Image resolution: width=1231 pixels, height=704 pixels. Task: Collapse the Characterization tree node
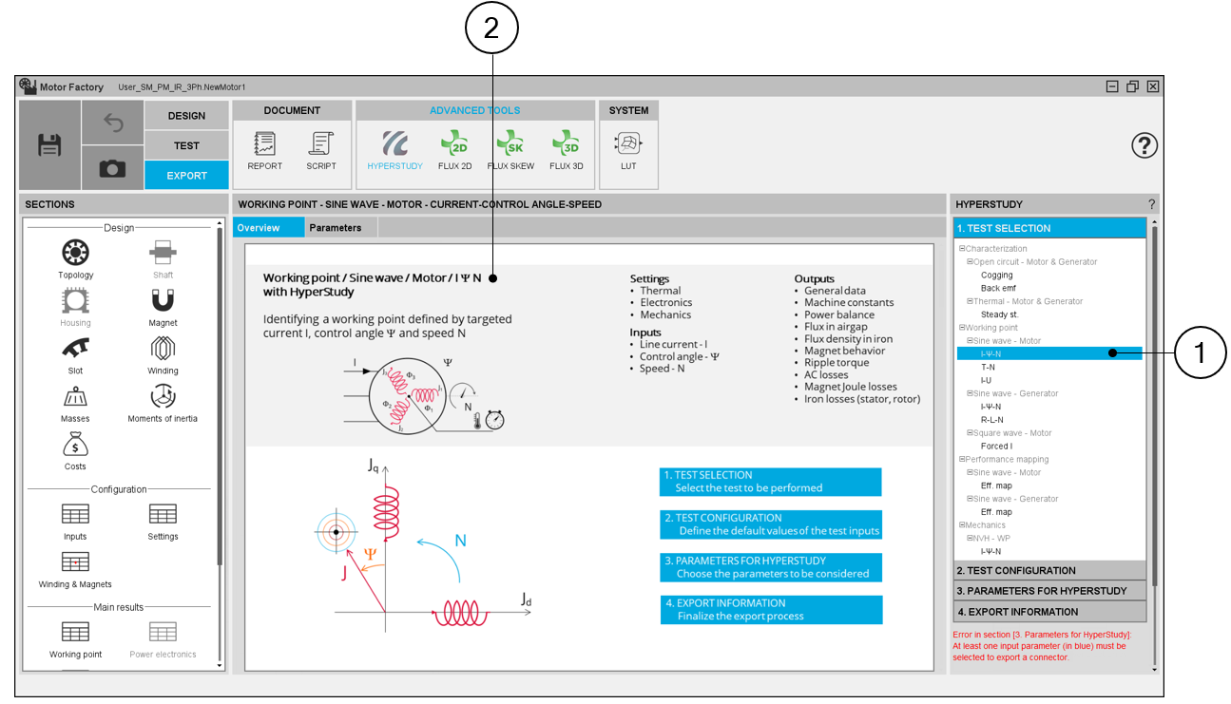coord(962,249)
